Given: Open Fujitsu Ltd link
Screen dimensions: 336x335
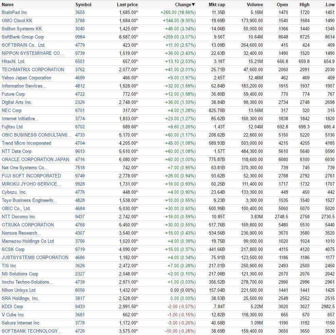Looking at the screenshot, I should point(12,127).
